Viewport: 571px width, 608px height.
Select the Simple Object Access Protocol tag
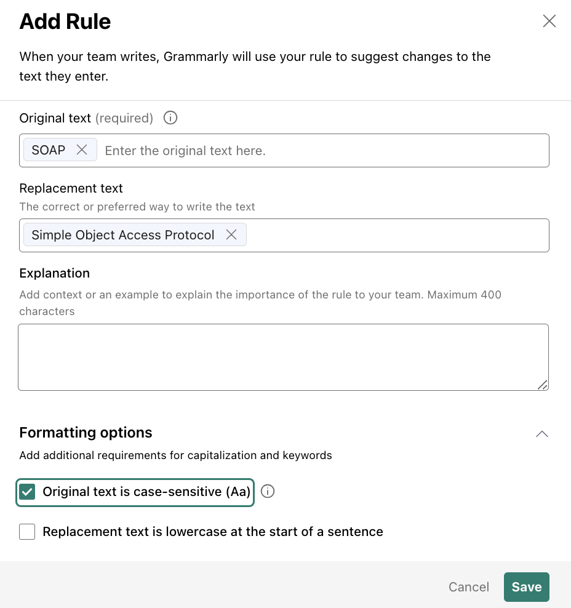point(123,234)
